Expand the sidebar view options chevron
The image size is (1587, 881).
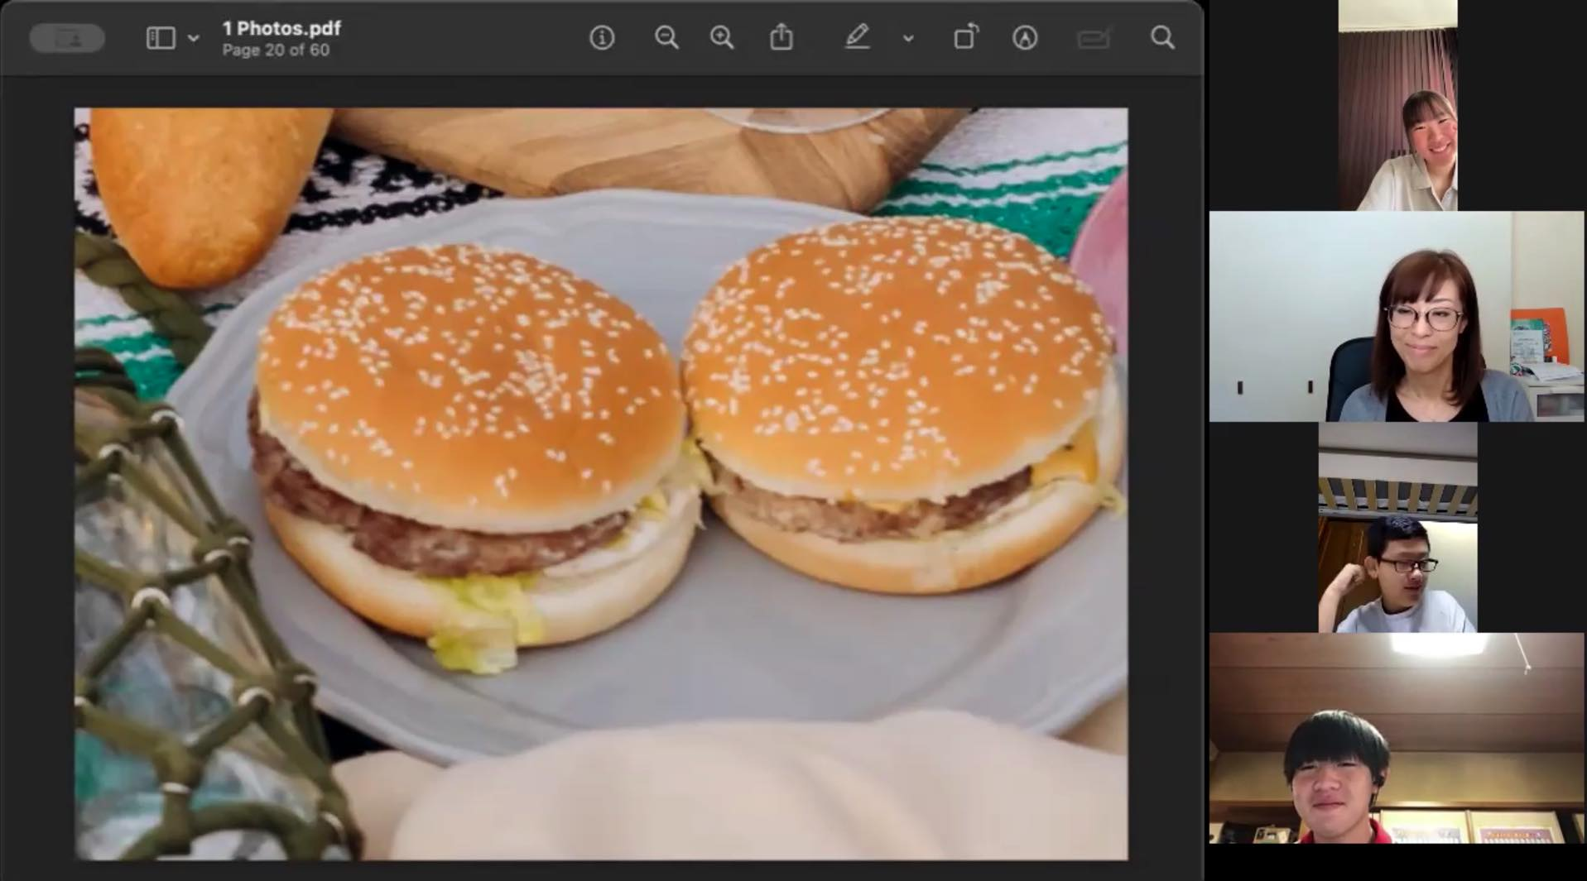coord(193,38)
